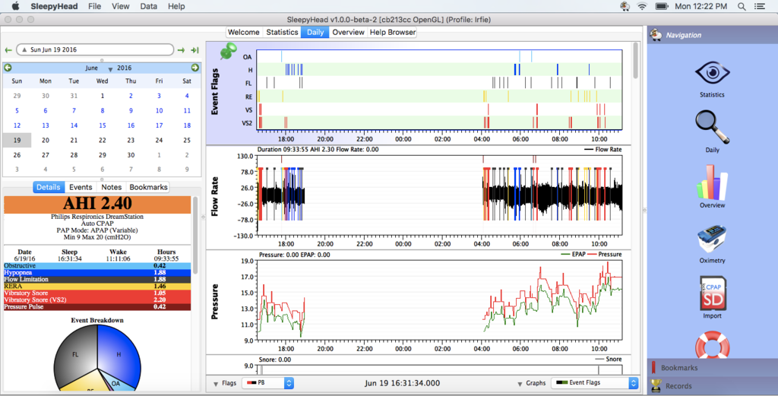Open Notification Center icon in menu bar

pos(759,6)
